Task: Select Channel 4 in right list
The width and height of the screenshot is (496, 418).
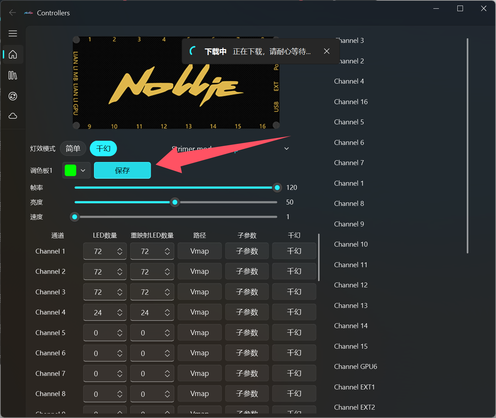Action: 349,81
